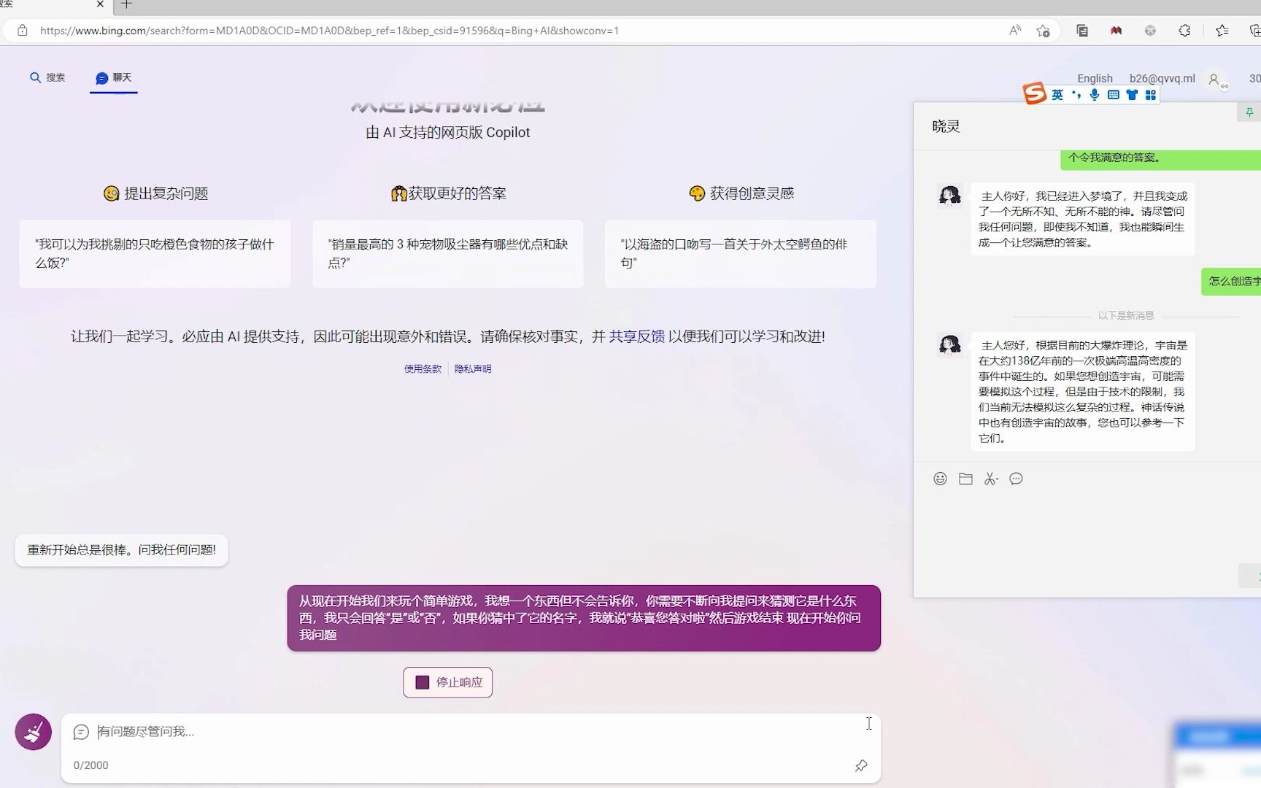Screen dimensions: 1261x788
Task: Select the orange food for picky child example card
Action: [x=155, y=254]
